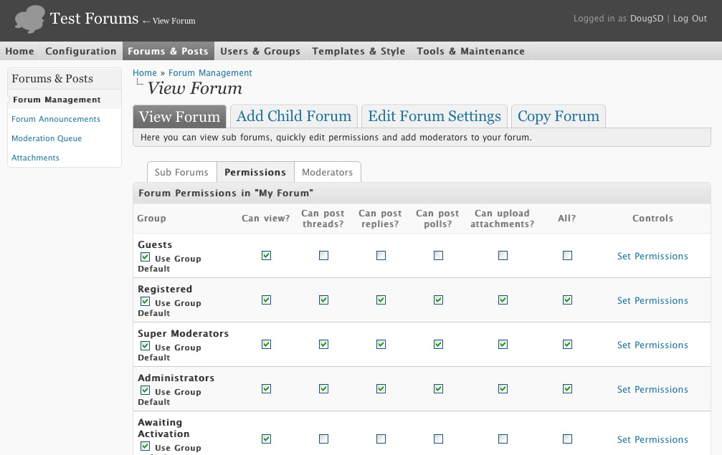722x455 pixels.
Task: Open Moderation Queue in the sidebar
Action: coord(47,138)
